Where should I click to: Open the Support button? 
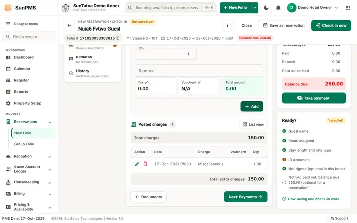coord(339,218)
